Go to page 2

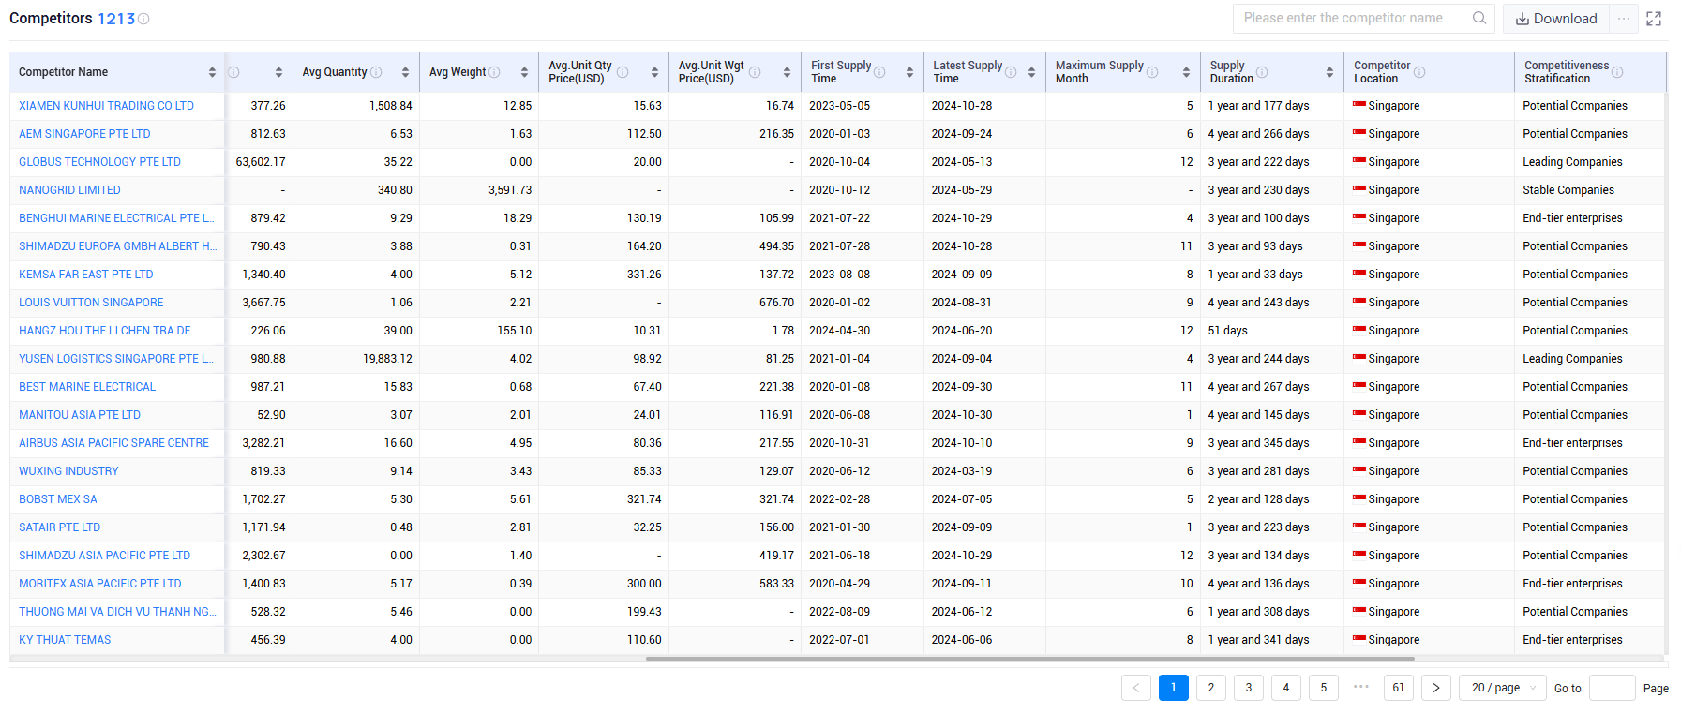point(1211,688)
